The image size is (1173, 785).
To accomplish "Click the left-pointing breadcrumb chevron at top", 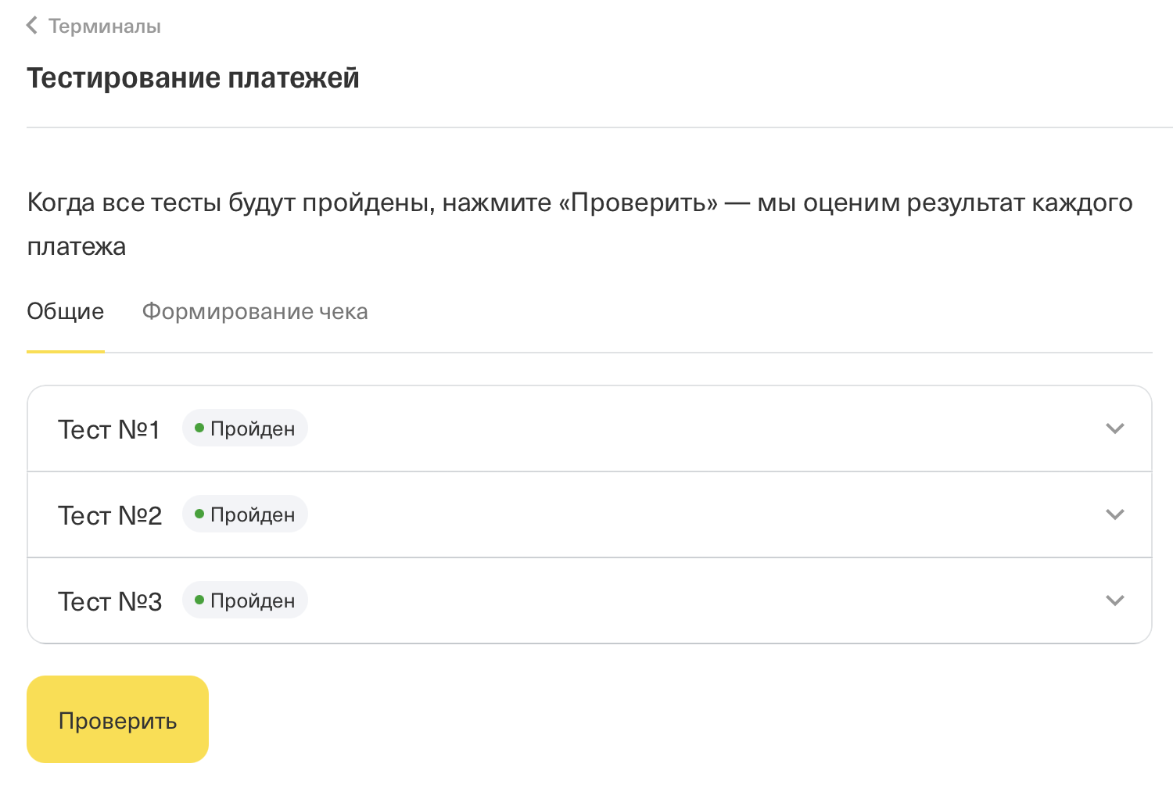I will coord(31,25).
